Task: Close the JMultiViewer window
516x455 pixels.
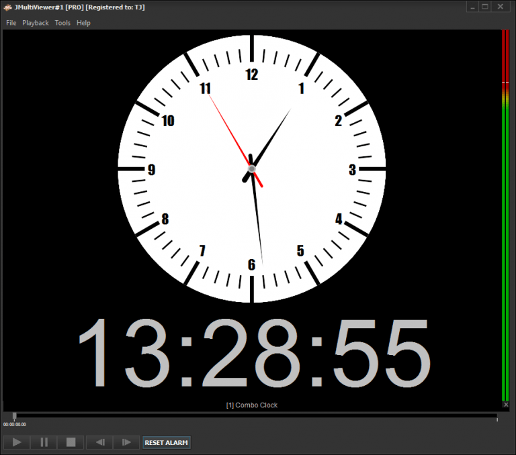Action: coord(501,7)
